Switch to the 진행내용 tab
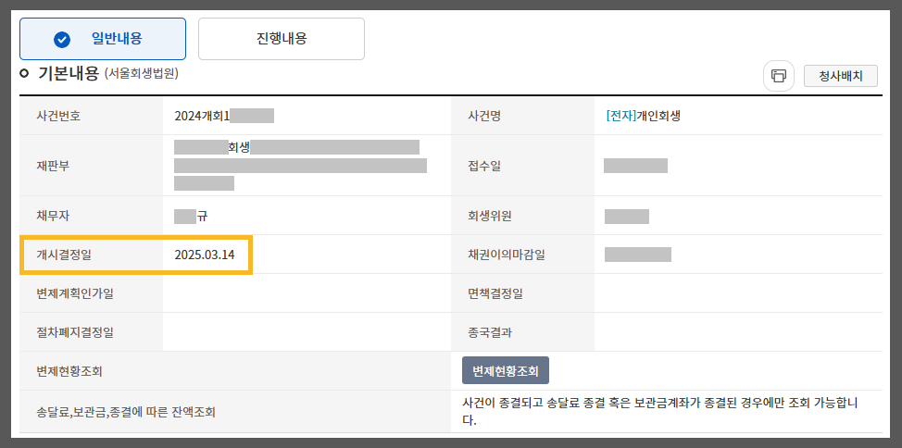This screenshot has width=902, height=448. 282,39
